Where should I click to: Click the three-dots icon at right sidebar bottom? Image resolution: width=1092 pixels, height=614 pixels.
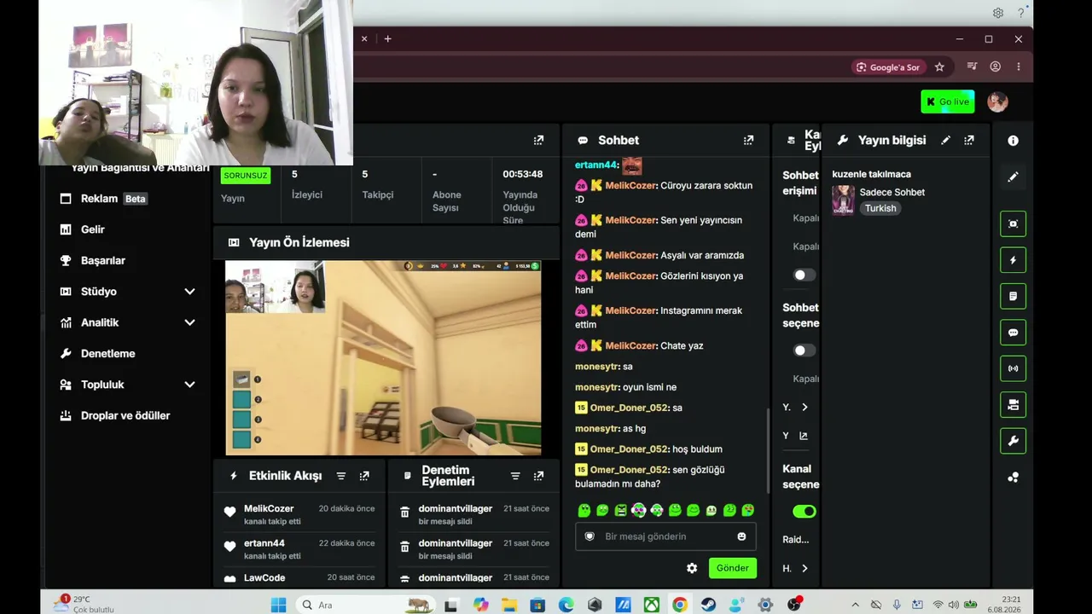(1013, 478)
